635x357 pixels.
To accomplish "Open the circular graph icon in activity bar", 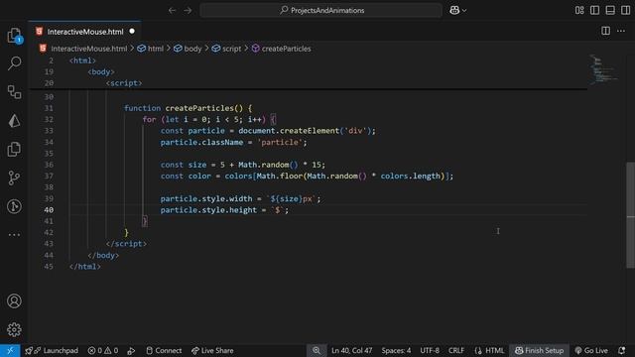I will point(14,206).
